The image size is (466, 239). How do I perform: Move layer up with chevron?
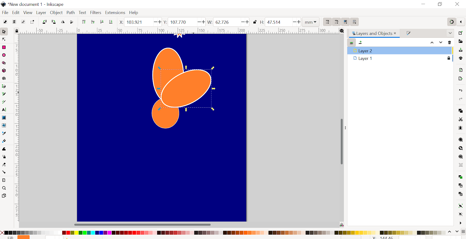[x=432, y=42]
